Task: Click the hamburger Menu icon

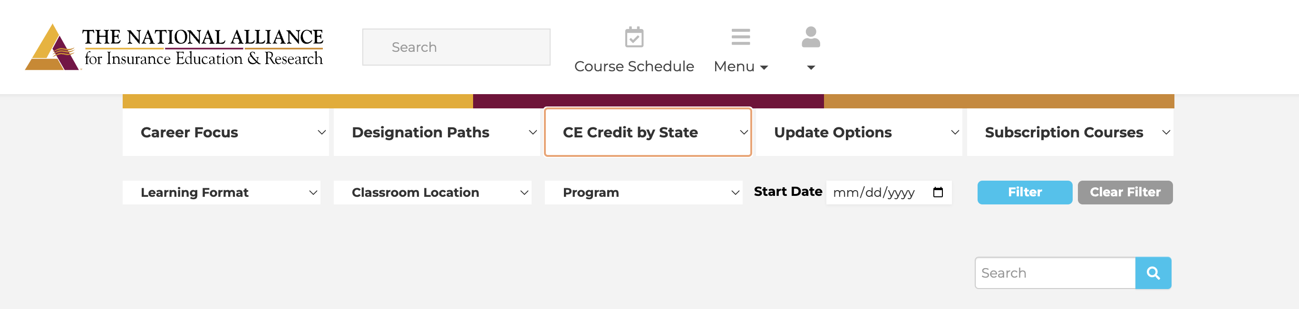Action: tap(740, 37)
